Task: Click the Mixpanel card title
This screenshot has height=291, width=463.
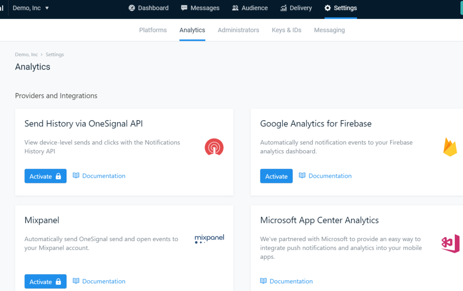Action: tap(42, 220)
